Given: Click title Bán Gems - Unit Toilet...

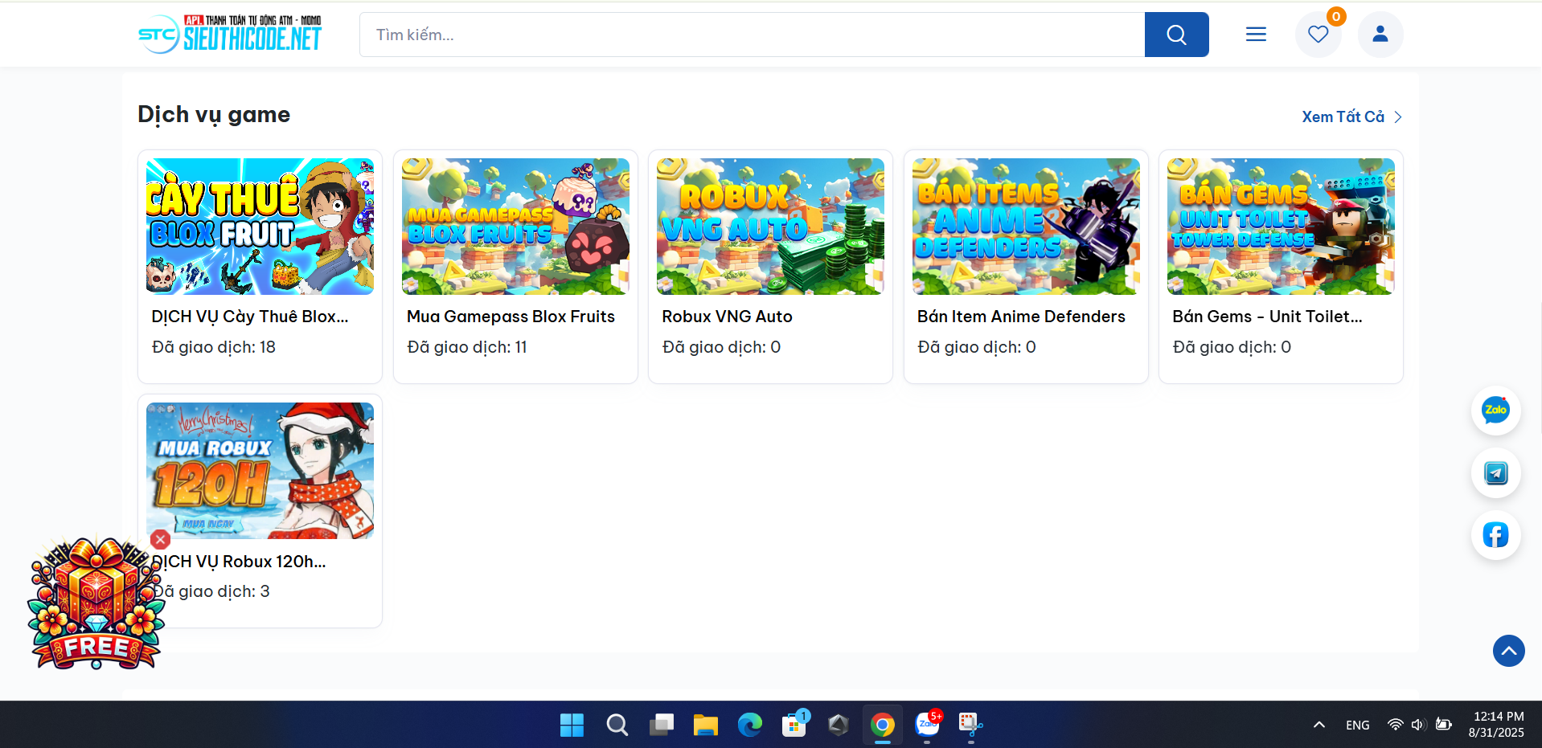Looking at the screenshot, I should pos(1267,317).
